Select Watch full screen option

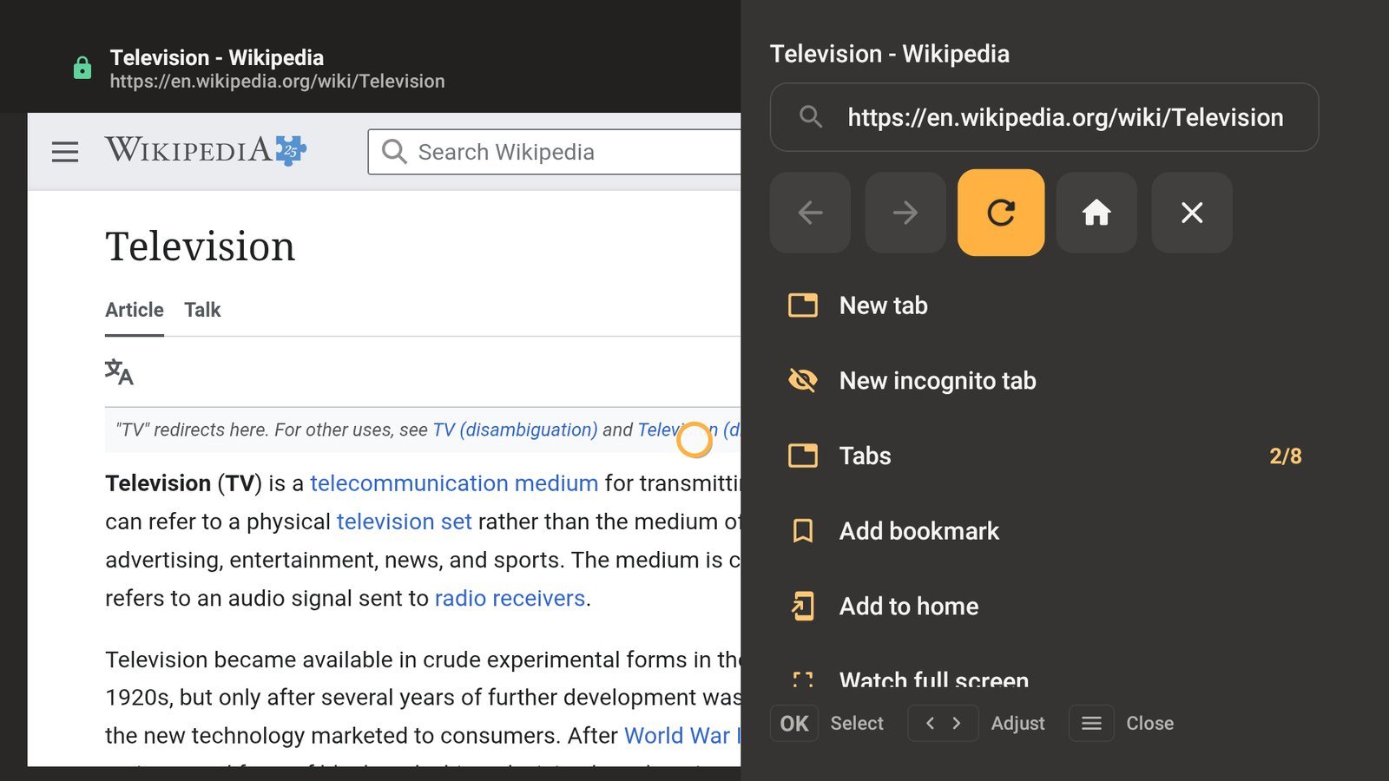(1044, 678)
